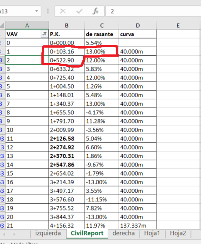Open the VAV column filter dropdown
Viewport: 201px width, 244px height.
(45, 34)
